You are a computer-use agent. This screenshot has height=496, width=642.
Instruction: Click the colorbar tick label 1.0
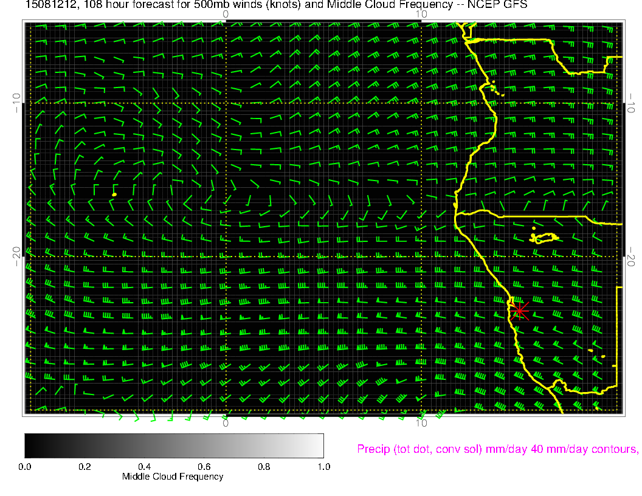click(x=324, y=467)
